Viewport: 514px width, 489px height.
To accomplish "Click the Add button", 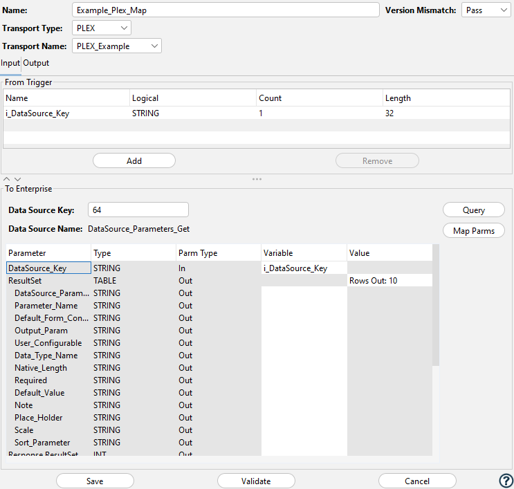I will (134, 160).
